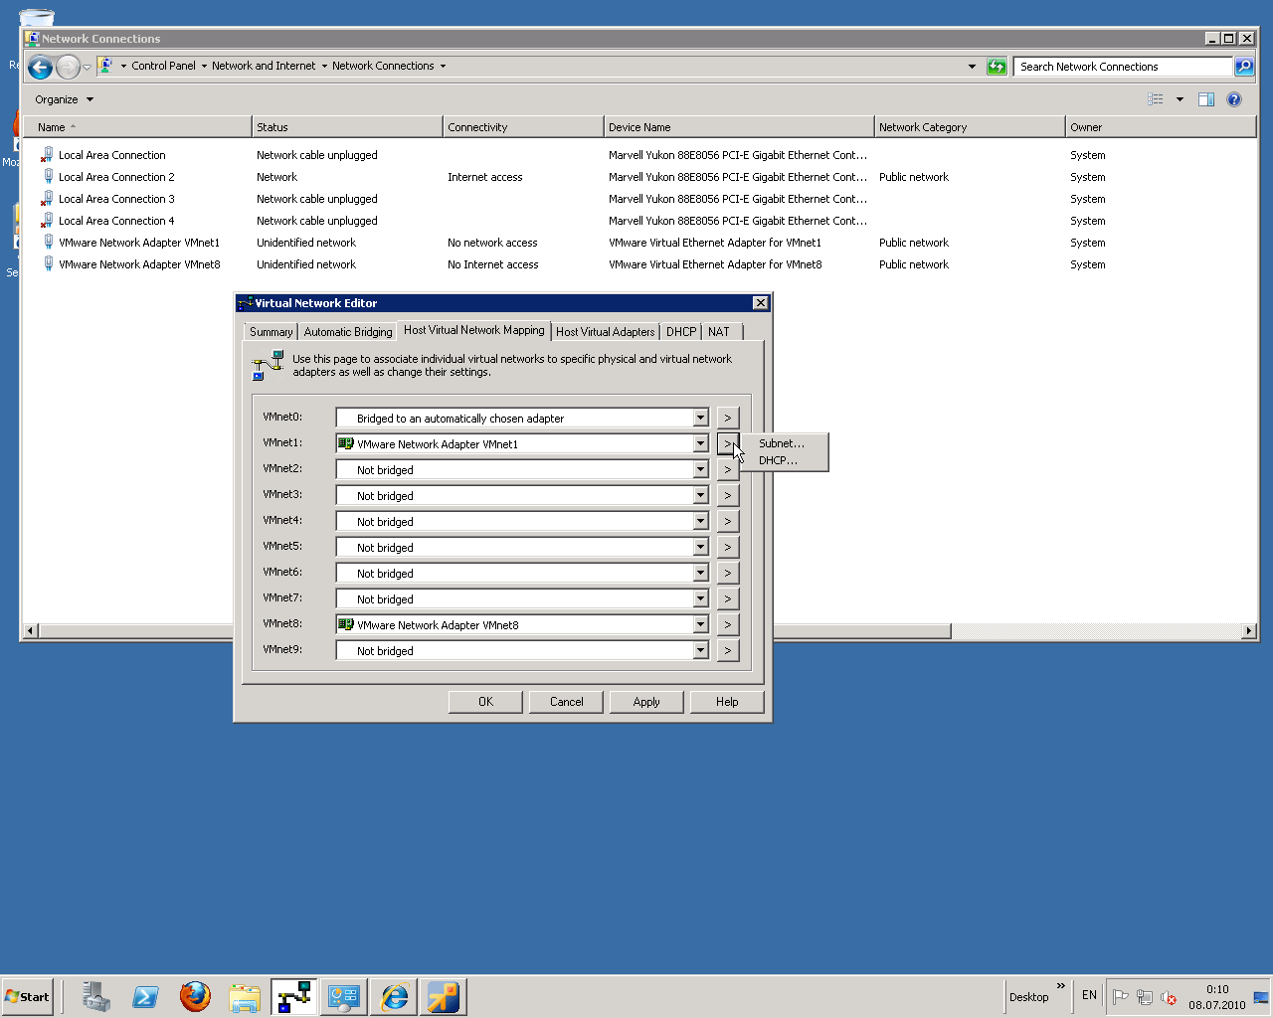Switch to the Control Panel taskbar button
The width and height of the screenshot is (1273, 1018).
[x=344, y=996]
